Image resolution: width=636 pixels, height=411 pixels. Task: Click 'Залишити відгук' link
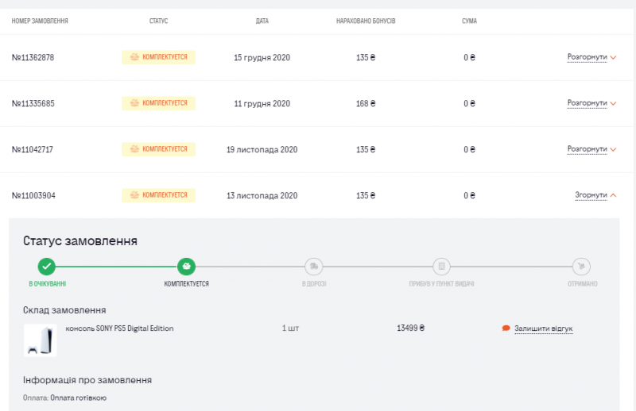[543, 328]
